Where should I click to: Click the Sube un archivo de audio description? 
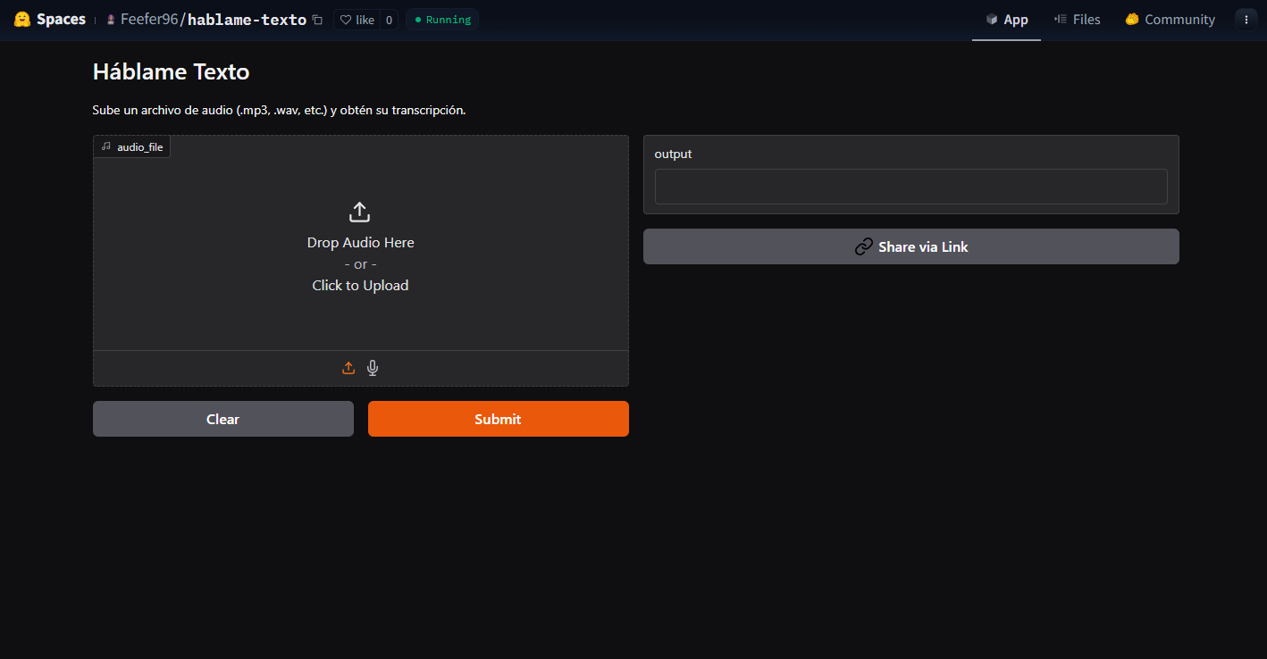tap(280, 111)
